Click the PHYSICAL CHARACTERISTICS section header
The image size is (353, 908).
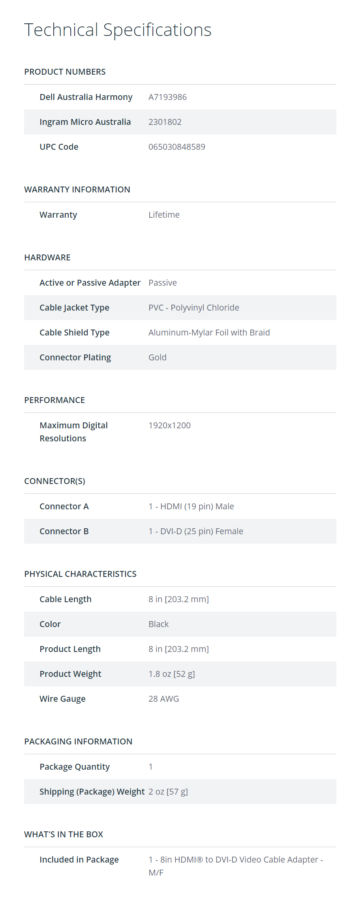click(x=80, y=574)
